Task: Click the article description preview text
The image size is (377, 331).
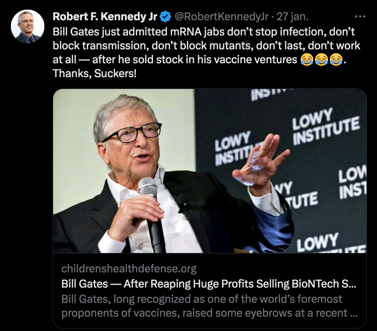Action: pyautogui.click(x=210, y=306)
